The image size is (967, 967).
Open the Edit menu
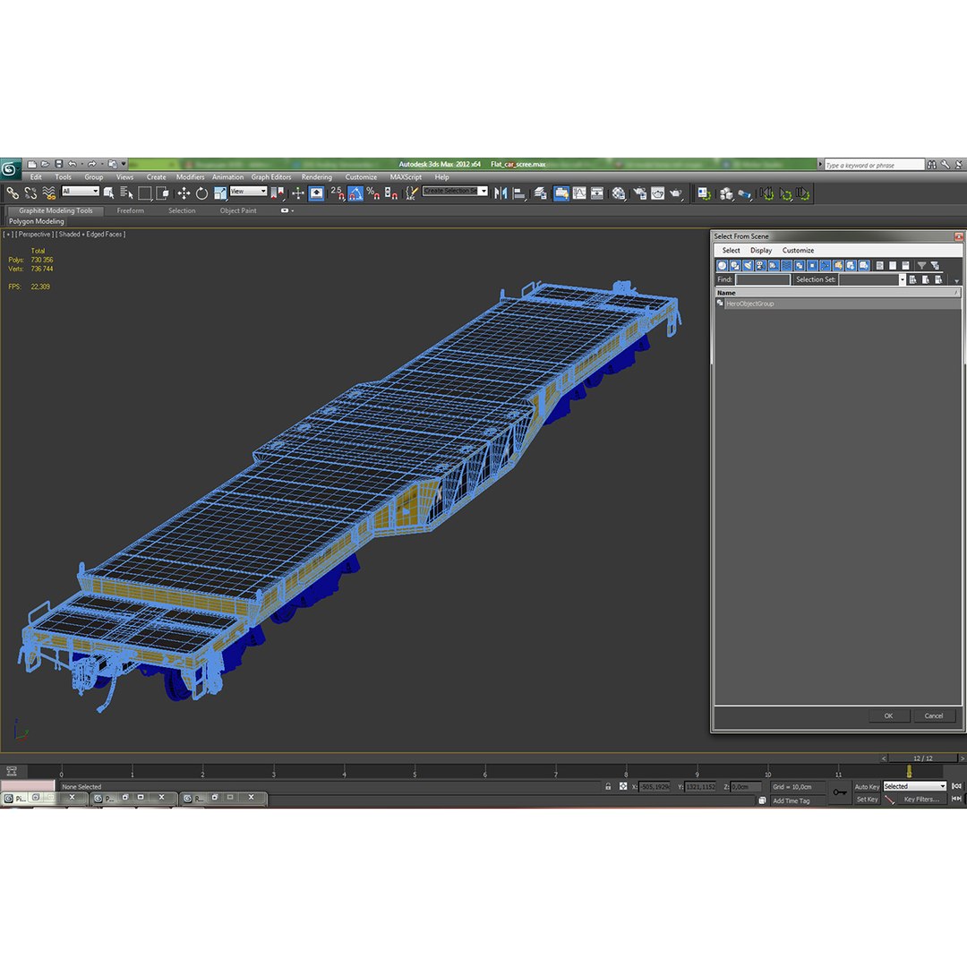pyautogui.click(x=36, y=177)
